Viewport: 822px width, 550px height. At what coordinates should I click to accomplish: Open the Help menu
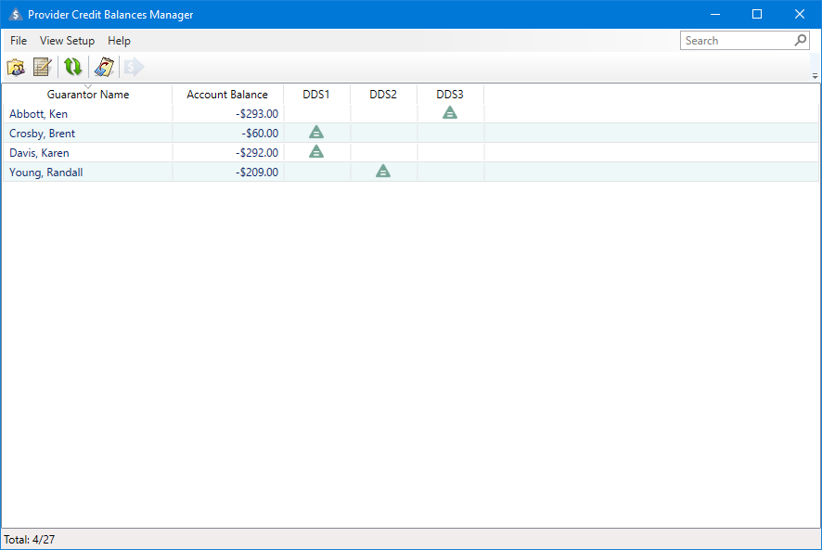click(x=119, y=41)
